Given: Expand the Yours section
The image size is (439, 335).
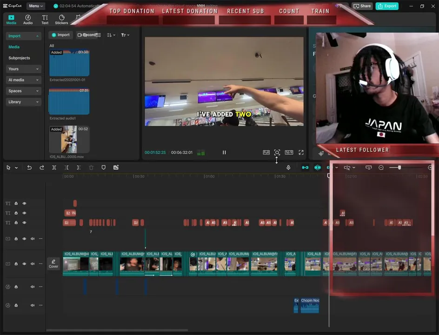Looking at the screenshot, I should [x=23, y=69].
